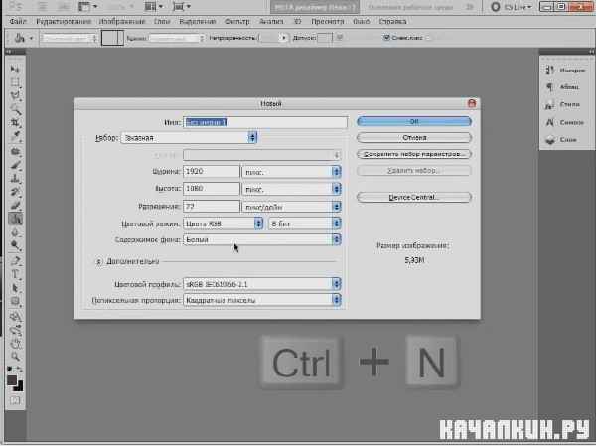The height and width of the screenshot is (446, 596).
Task: Select the Lasso tool
Action: (x=15, y=96)
